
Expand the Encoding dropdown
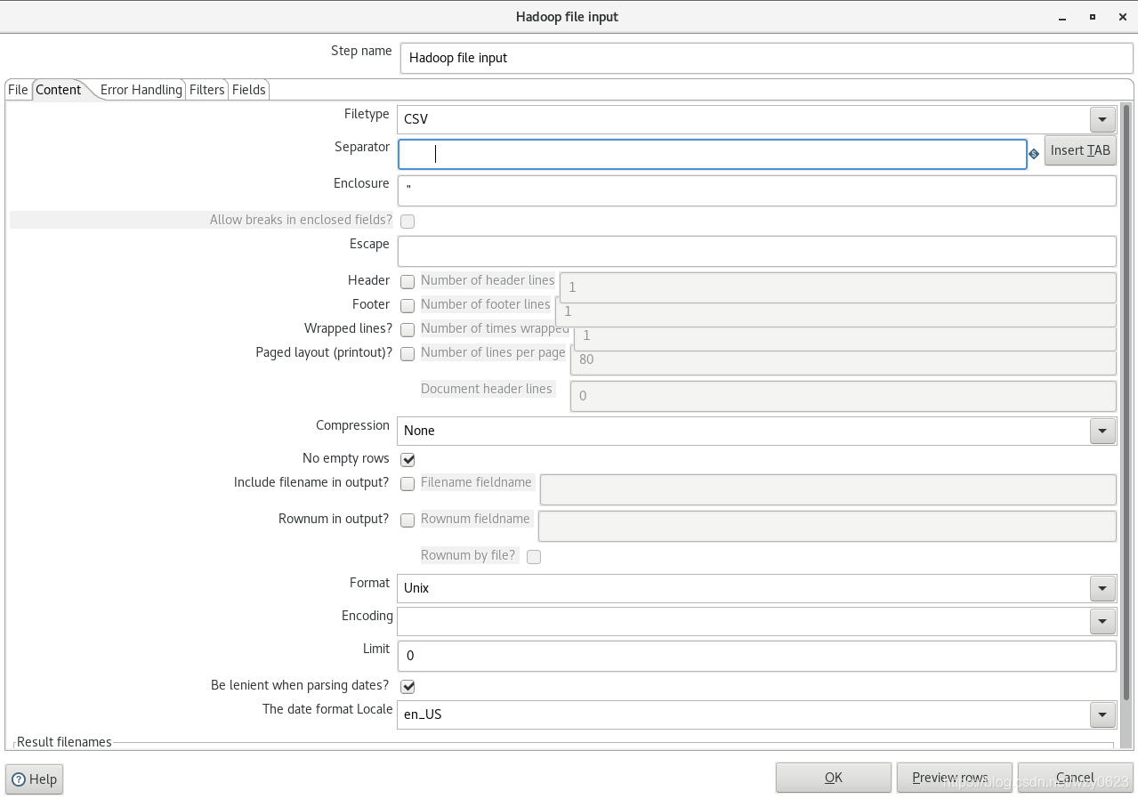[1102, 621]
